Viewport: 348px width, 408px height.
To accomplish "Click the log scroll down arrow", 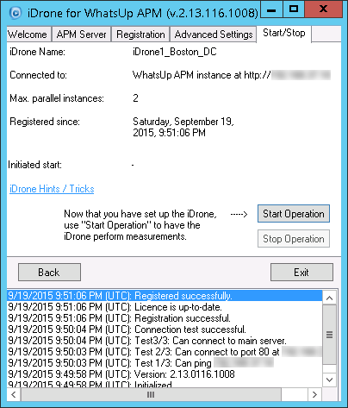I will pos(329,380).
